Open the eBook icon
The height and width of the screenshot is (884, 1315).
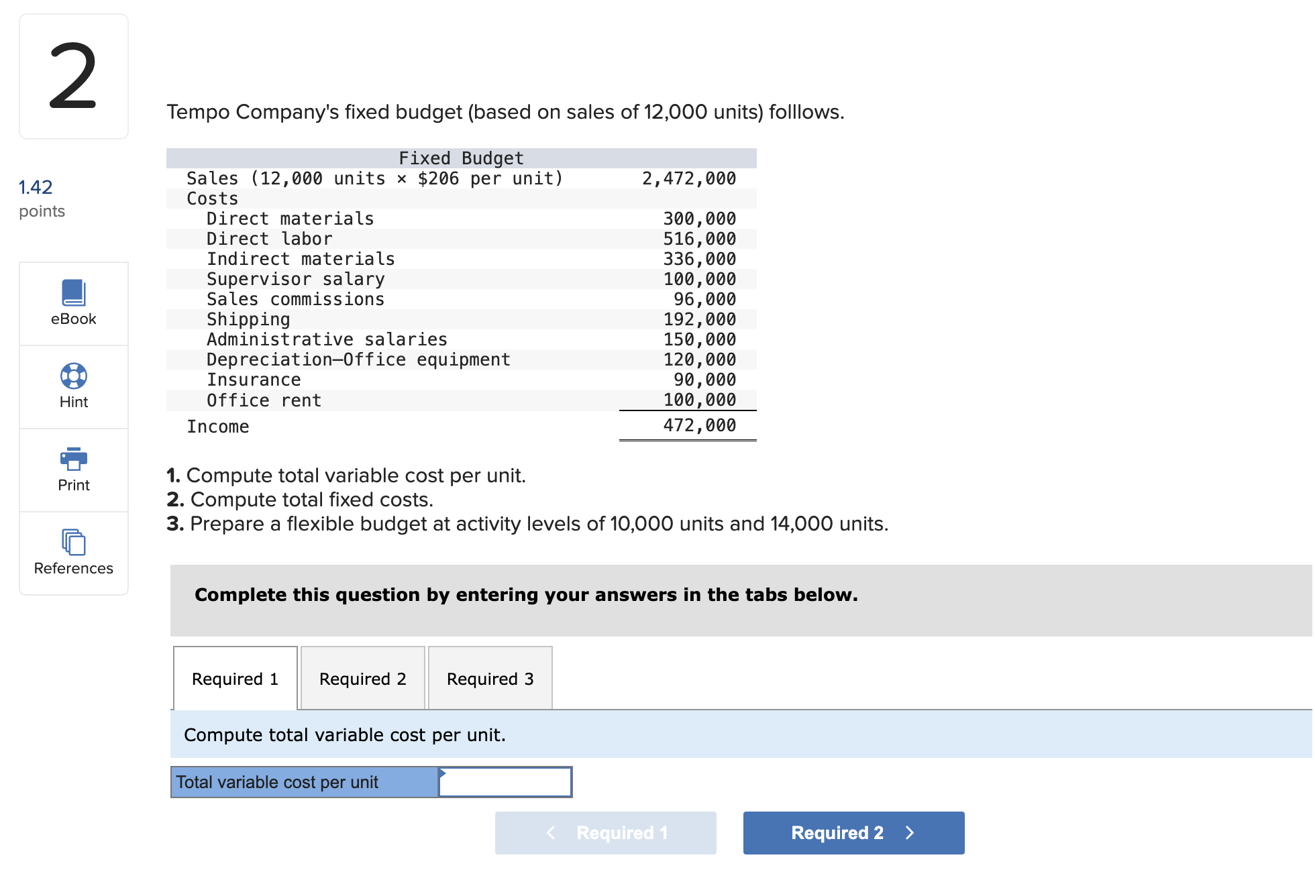73,293
